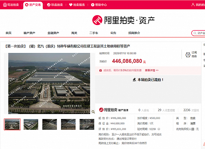The width and height of the screenshot is (205, 149).
Task: Click 2236 次围观 counter
Action: pos(191,110)
